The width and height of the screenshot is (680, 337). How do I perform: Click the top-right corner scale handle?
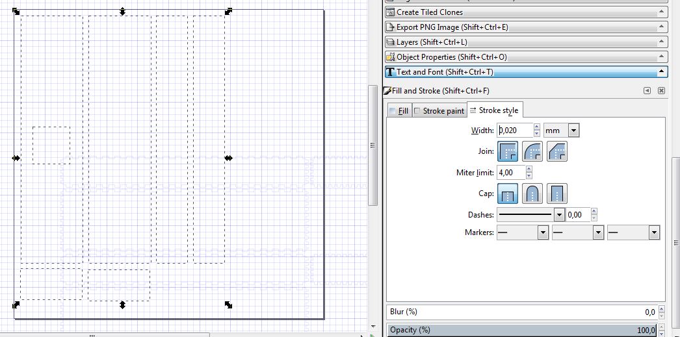229,11
